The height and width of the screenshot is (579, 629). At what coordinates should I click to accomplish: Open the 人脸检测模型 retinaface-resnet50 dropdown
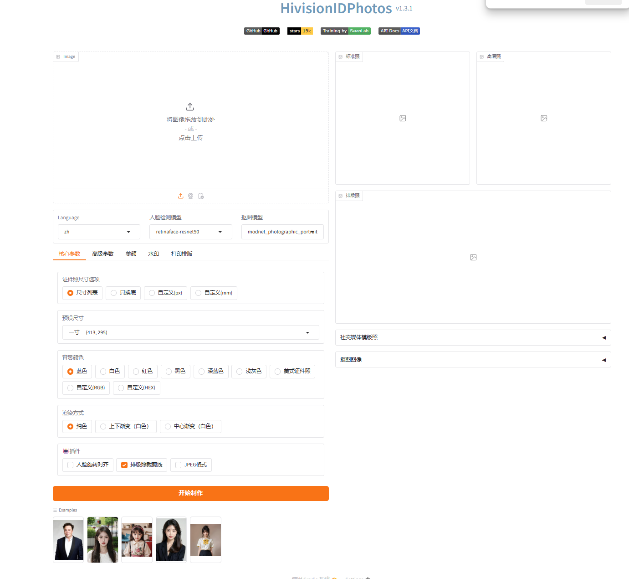click(x=191, y=232)
